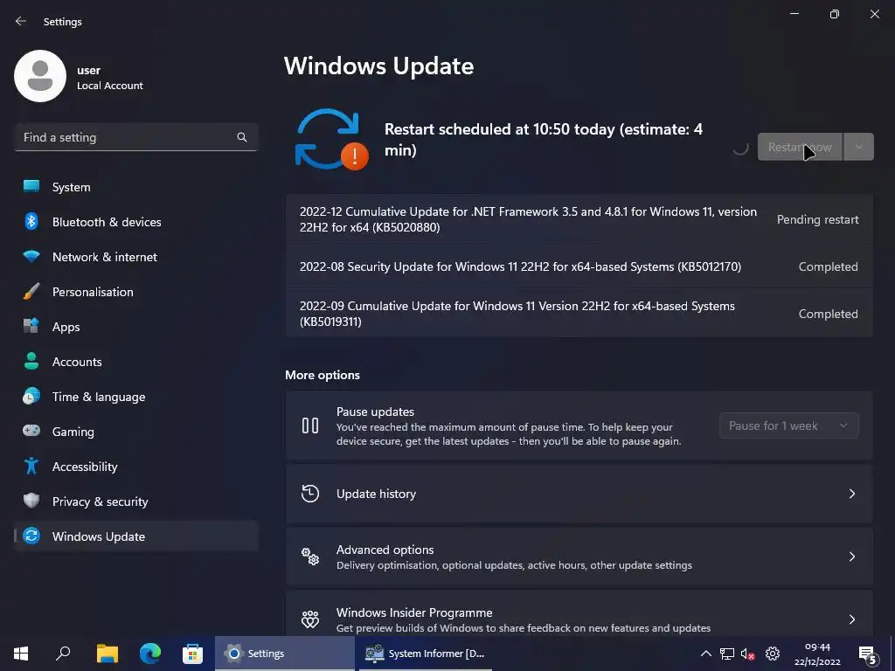Click the KB5019311 Cumulative Update row

(x=579, y=314)
